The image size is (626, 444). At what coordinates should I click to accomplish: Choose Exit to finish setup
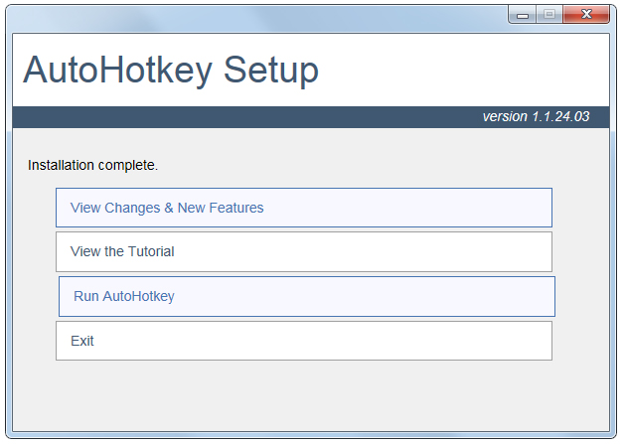(304, 341)
